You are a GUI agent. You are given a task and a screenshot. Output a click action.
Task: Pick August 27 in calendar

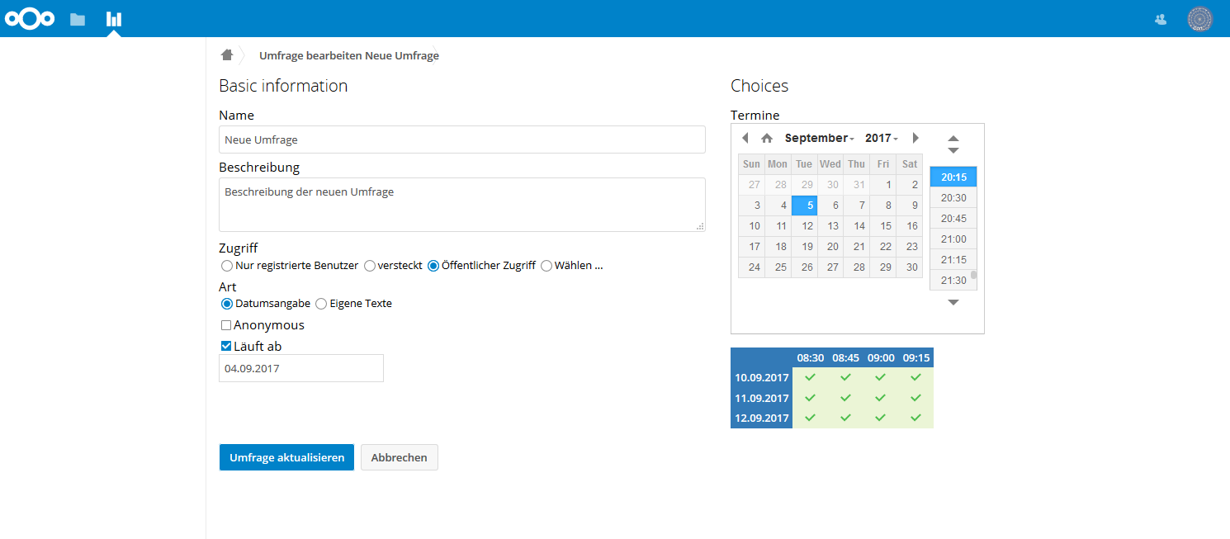click(x=751, y=185)
